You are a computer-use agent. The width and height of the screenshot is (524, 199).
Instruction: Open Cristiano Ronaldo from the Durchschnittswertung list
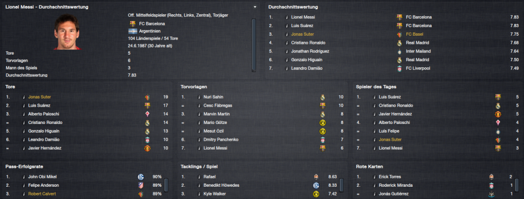pos(308,43)
